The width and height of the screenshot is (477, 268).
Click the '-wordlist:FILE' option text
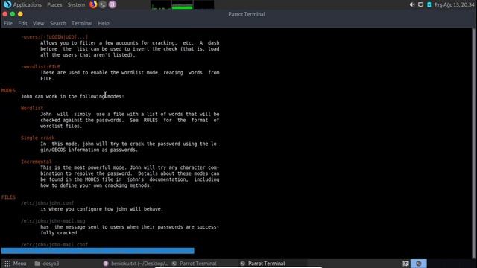[x=40, y=66]
